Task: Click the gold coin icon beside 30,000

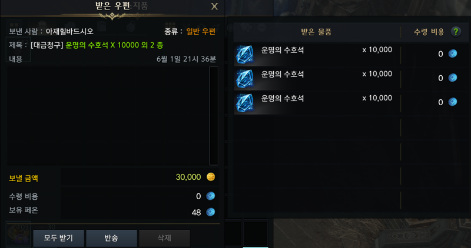Action: point(211,177)
